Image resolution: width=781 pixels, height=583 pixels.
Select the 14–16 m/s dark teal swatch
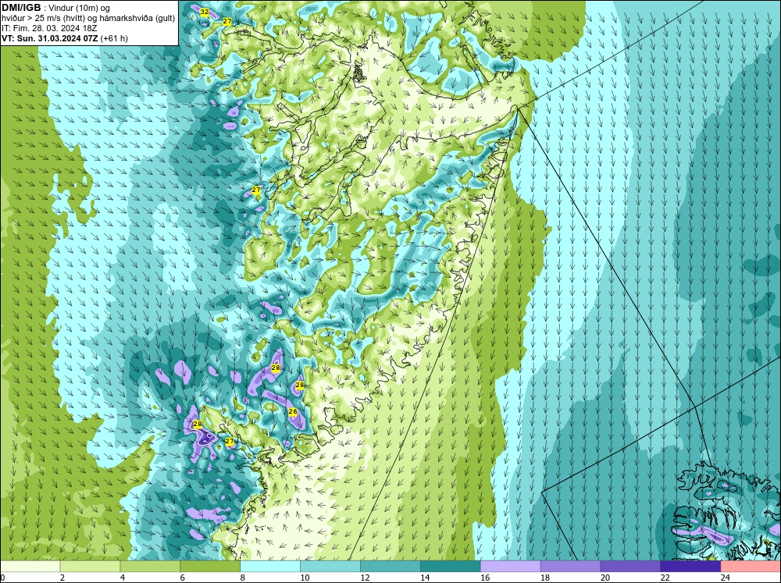[451, 566]
